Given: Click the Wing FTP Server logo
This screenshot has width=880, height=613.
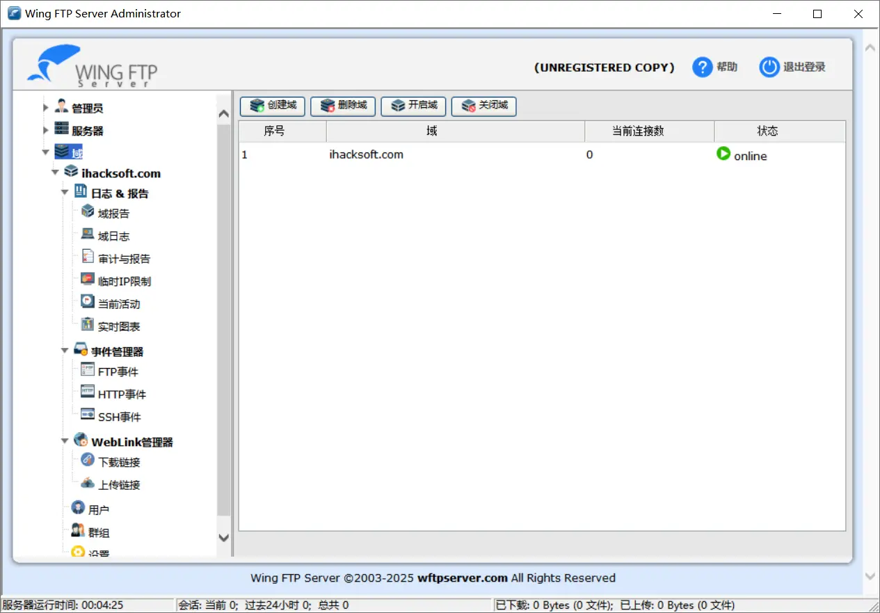Looking at the screenshot, I should coord(93,66).
